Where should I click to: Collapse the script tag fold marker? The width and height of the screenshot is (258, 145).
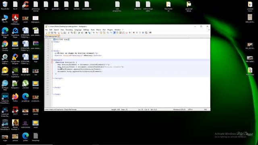pos(52,60)
